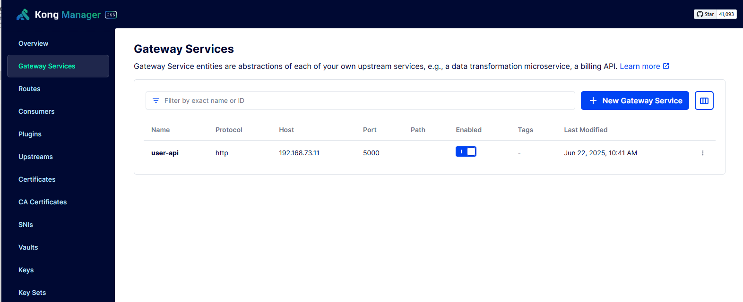Click the Gateway Services page heading
The height and width of the screenshot is (302, 743).
pyautogui.click(x=184, y=49)
